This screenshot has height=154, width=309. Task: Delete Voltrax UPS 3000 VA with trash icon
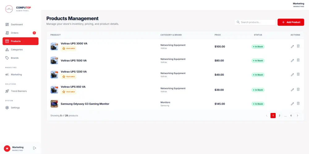pos(298,46)
